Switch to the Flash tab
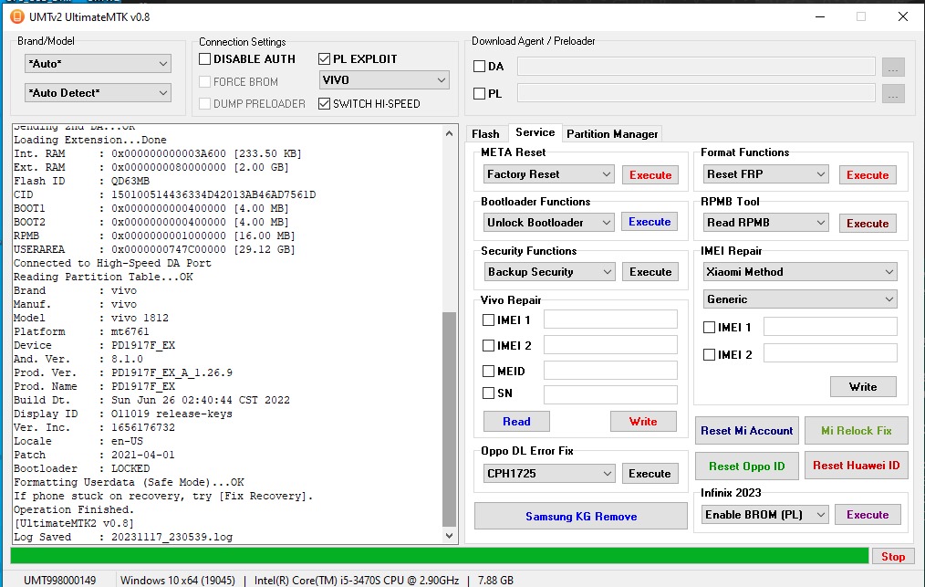The height and width of the screenshot is (587, 925). tap(485, 134)
